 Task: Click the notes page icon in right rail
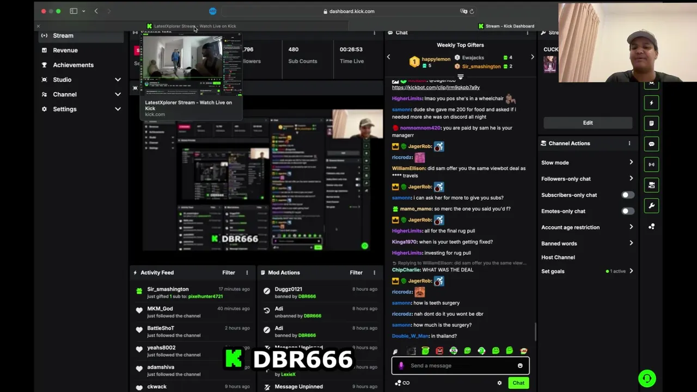click(652, 124)
